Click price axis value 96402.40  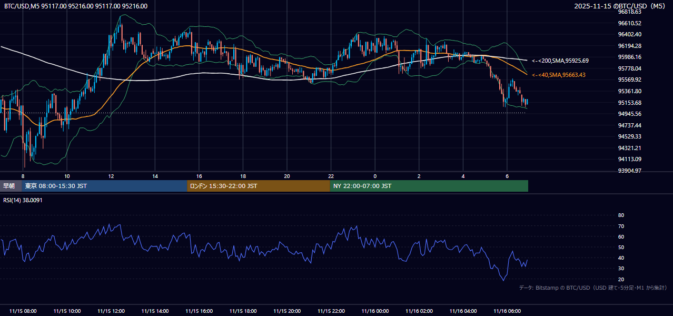point(630,34)
